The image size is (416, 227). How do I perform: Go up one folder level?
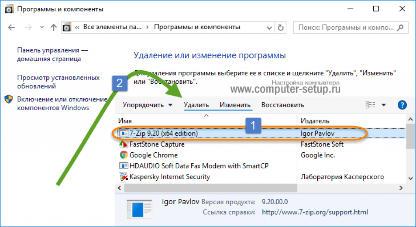click(x=54, y=27)
